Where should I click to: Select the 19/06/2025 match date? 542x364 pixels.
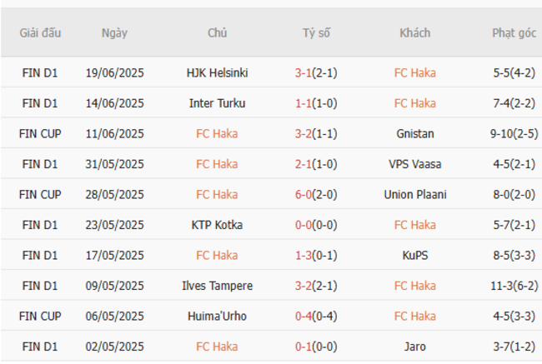(114, 73)
